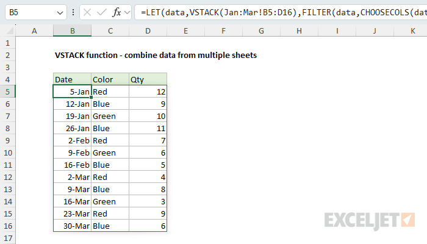
Task: Open the Insert Function fx icon
Action: point(117,12)
